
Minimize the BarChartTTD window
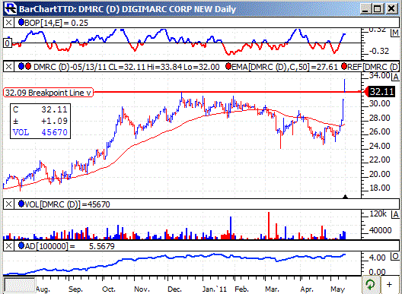pyautogui.click(x=365, y=9)
